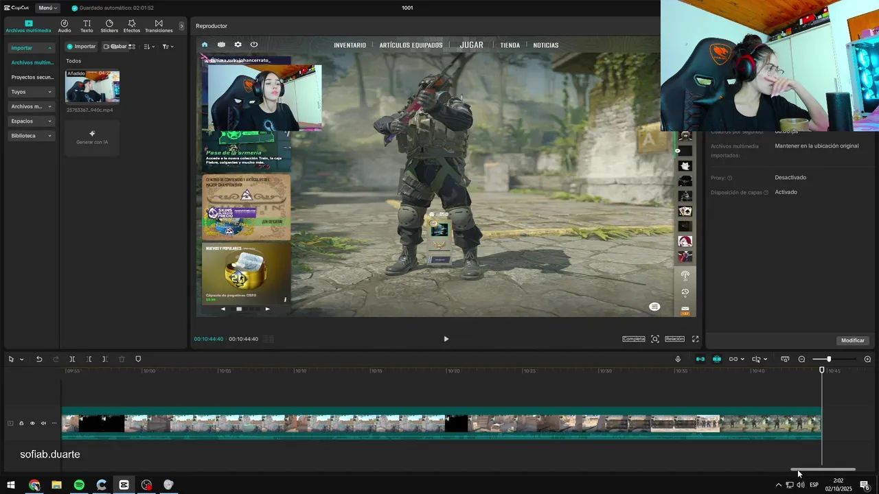
Task: Open the Stickers tab
Action: (x=109, y=26)
